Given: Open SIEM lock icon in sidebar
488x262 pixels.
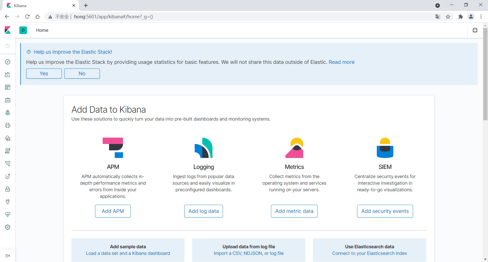Looking at the screenshot, I should [8, 189].
